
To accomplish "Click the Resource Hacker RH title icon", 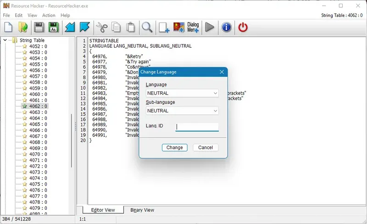I will click(x=6, y=6).
